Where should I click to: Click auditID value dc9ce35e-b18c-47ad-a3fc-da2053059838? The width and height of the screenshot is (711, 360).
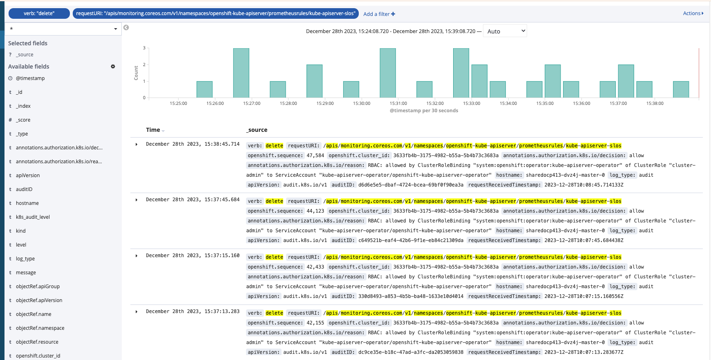click(411, 352)
